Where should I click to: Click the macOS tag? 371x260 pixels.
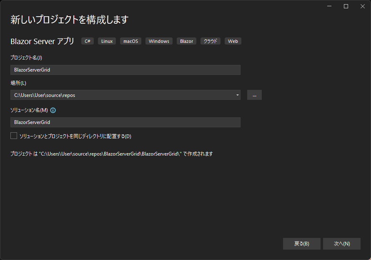tap(130, 41)
